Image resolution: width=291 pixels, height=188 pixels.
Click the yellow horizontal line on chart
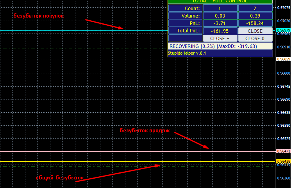(137, 161)
